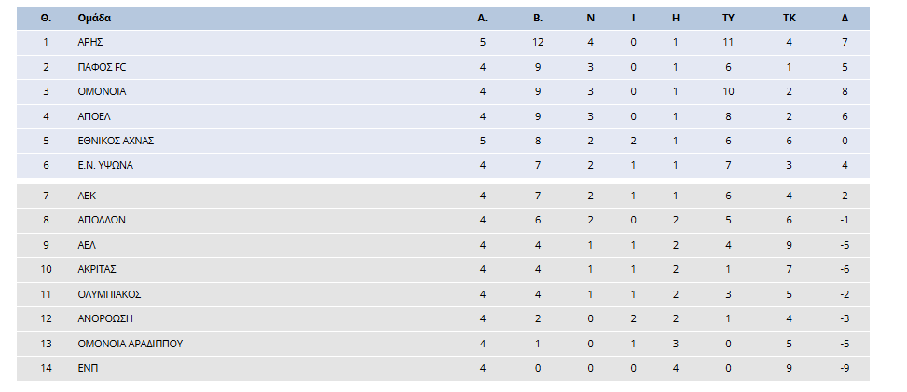Click the ΑΚΡΙΤΑΣ team name

(x=97, y=269)
